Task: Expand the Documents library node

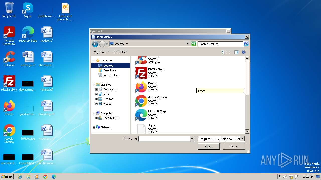Action: coord(96,89)
